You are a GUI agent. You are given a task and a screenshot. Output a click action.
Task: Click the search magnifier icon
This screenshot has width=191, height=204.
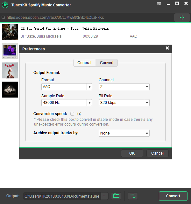click(4, 18)
